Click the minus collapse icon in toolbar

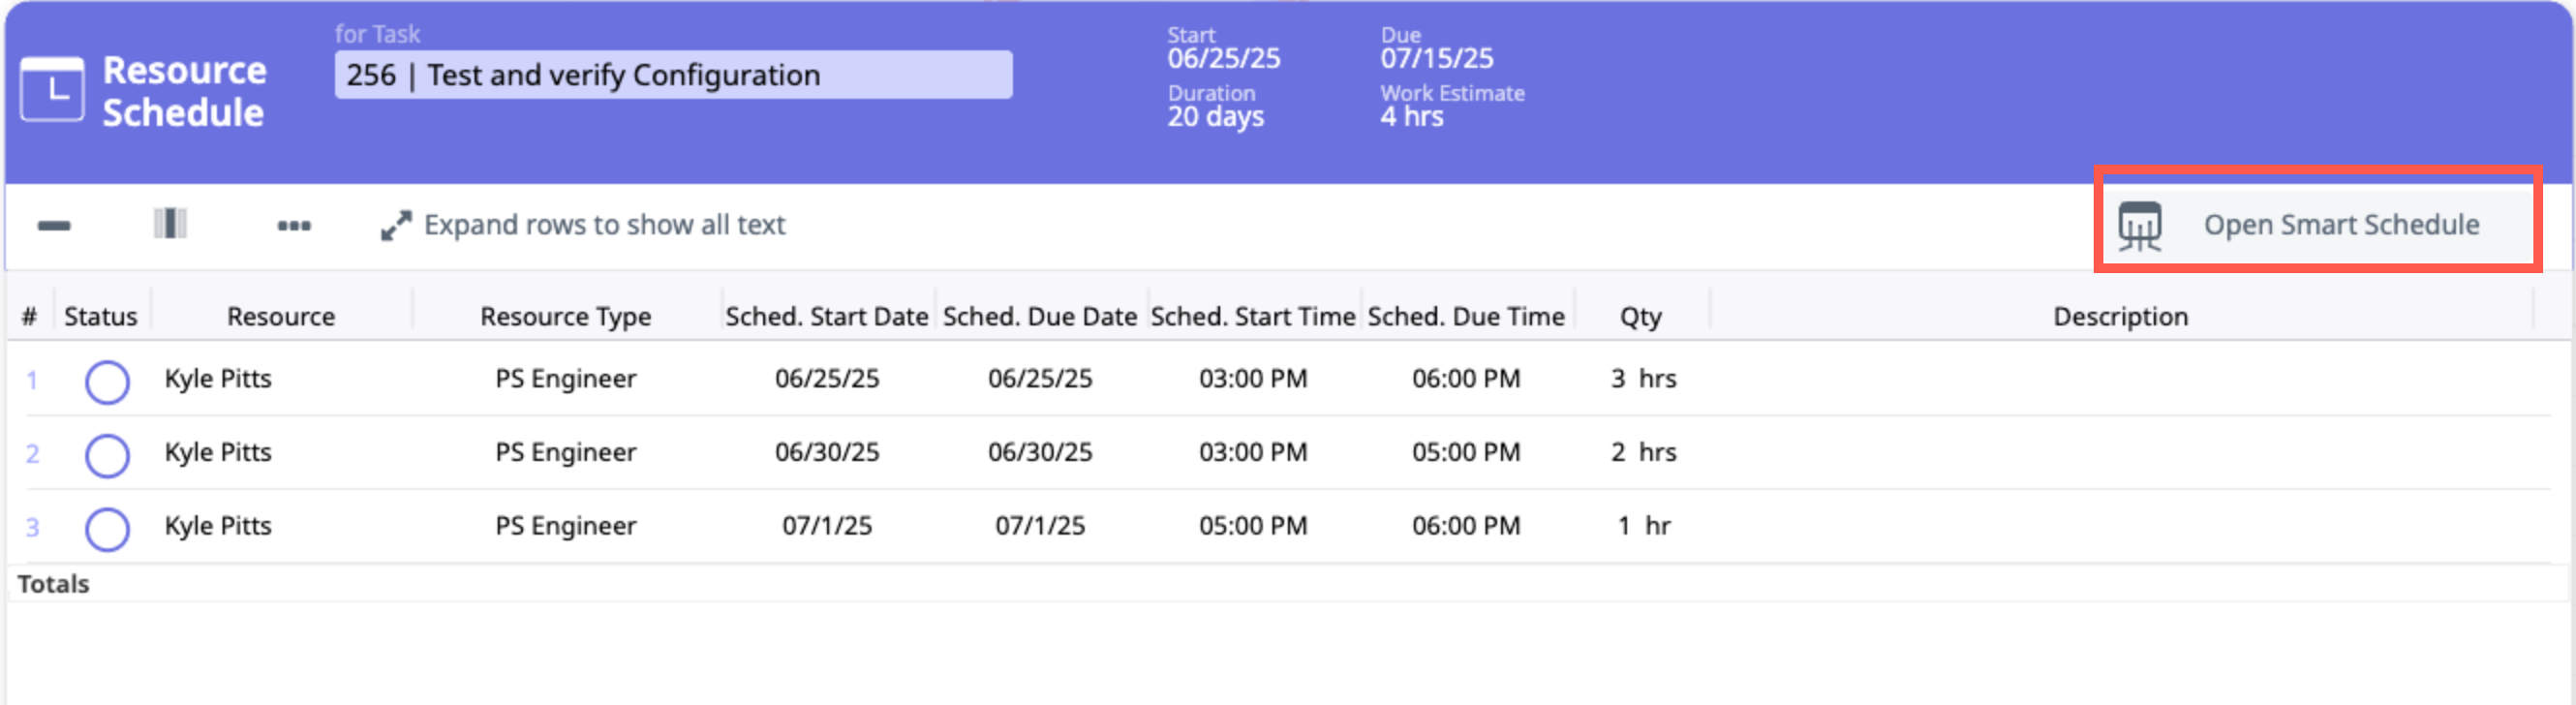pyautogui.click(x=54, y=225)
